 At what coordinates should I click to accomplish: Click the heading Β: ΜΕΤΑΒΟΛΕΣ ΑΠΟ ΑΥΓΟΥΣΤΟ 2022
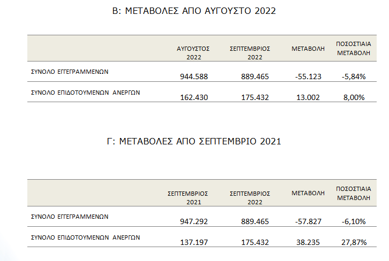click(194, 11)
